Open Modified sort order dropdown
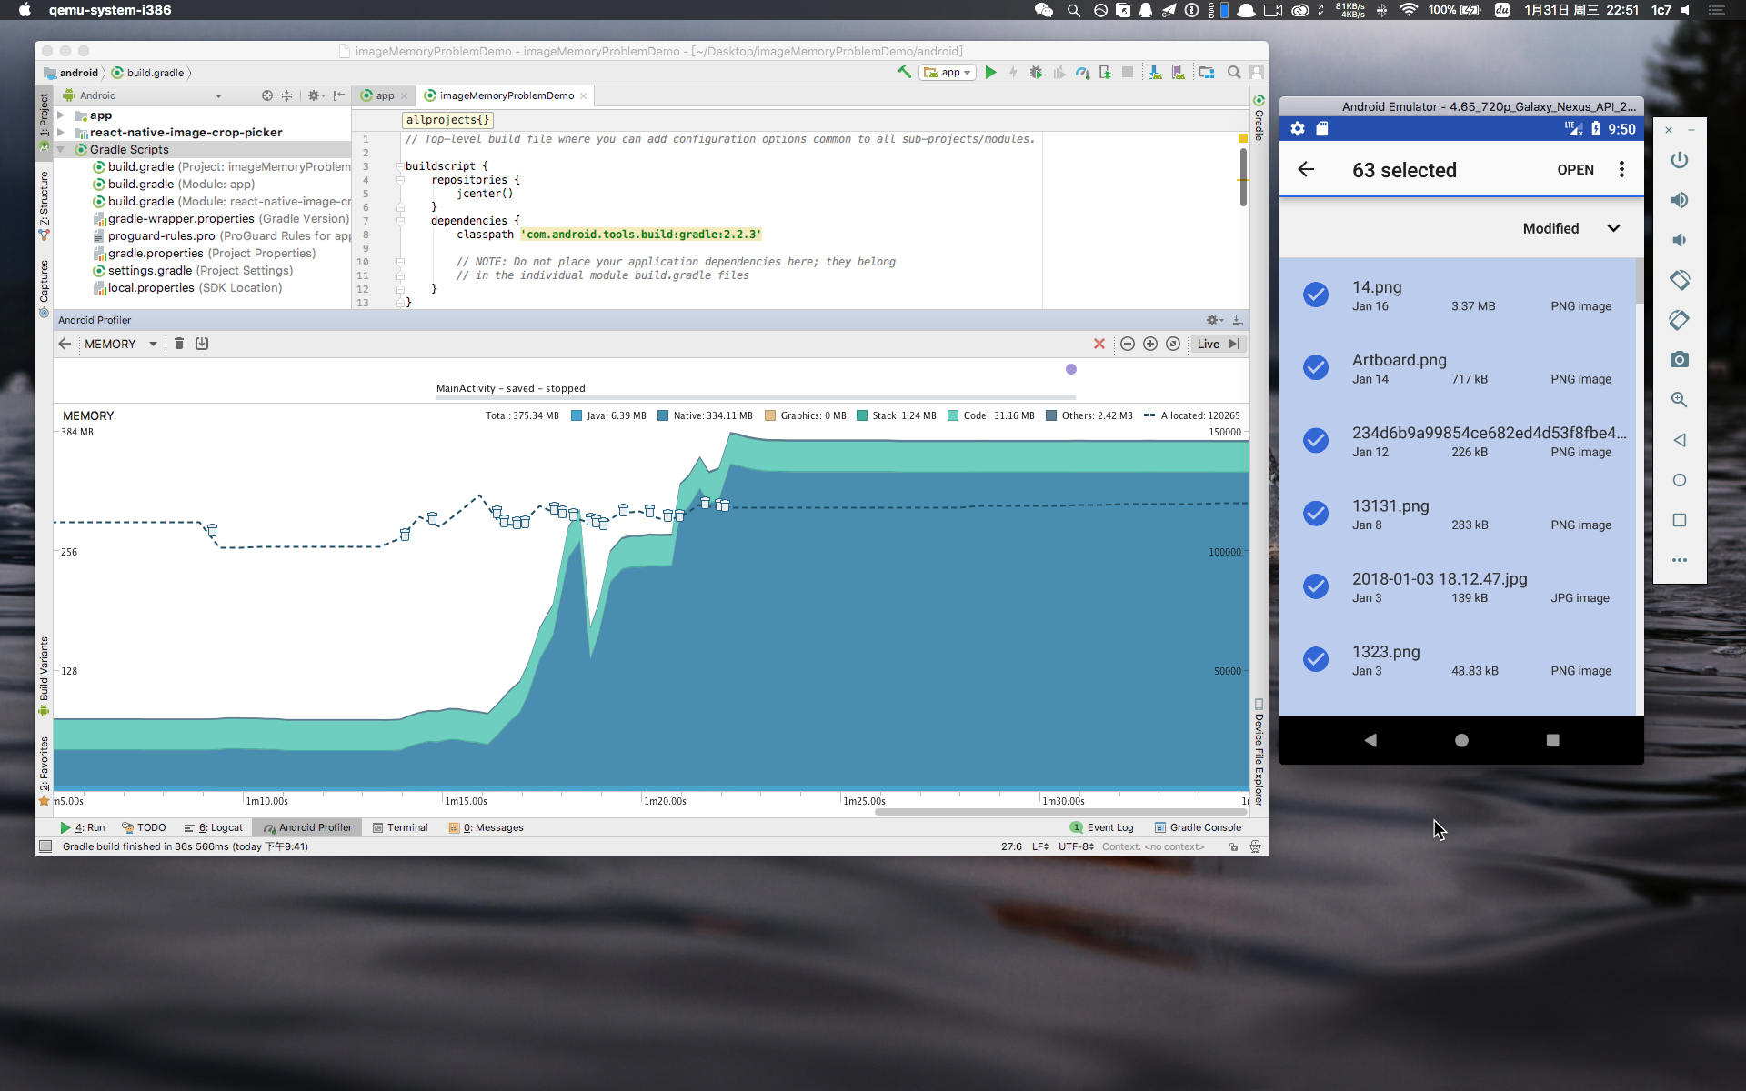The width and height of the screenshot is (1746, 1091). tap(1571, 228)
